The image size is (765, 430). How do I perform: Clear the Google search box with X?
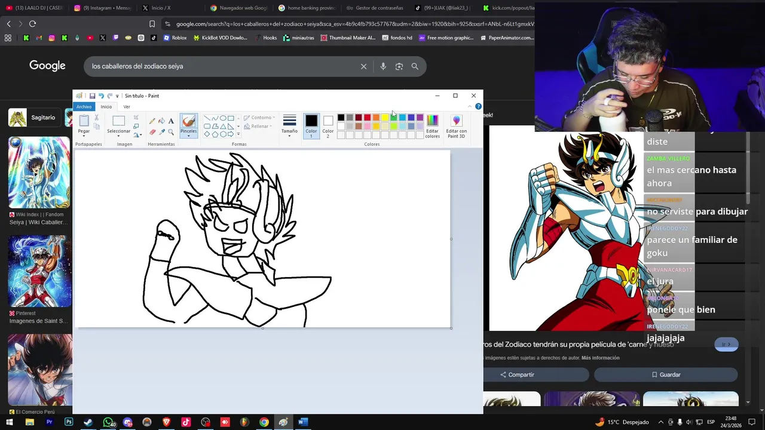(x=363, y=66)
